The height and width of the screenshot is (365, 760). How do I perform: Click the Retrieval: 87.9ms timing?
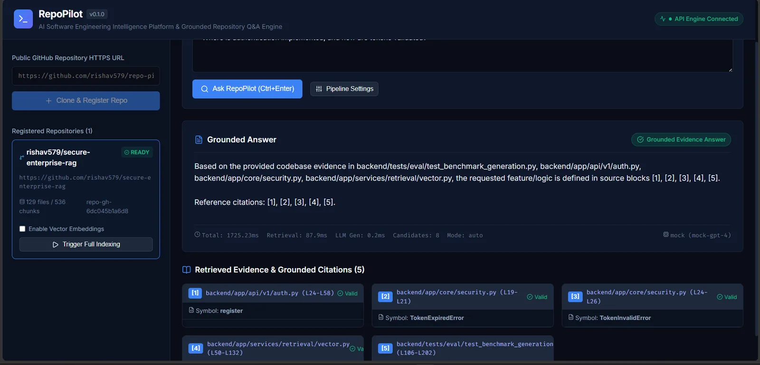tap(297, 235)
